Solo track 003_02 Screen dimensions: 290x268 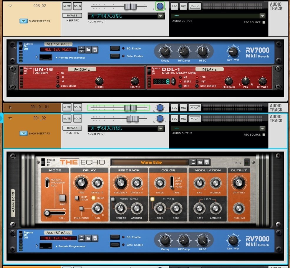(x=77, y=6)
